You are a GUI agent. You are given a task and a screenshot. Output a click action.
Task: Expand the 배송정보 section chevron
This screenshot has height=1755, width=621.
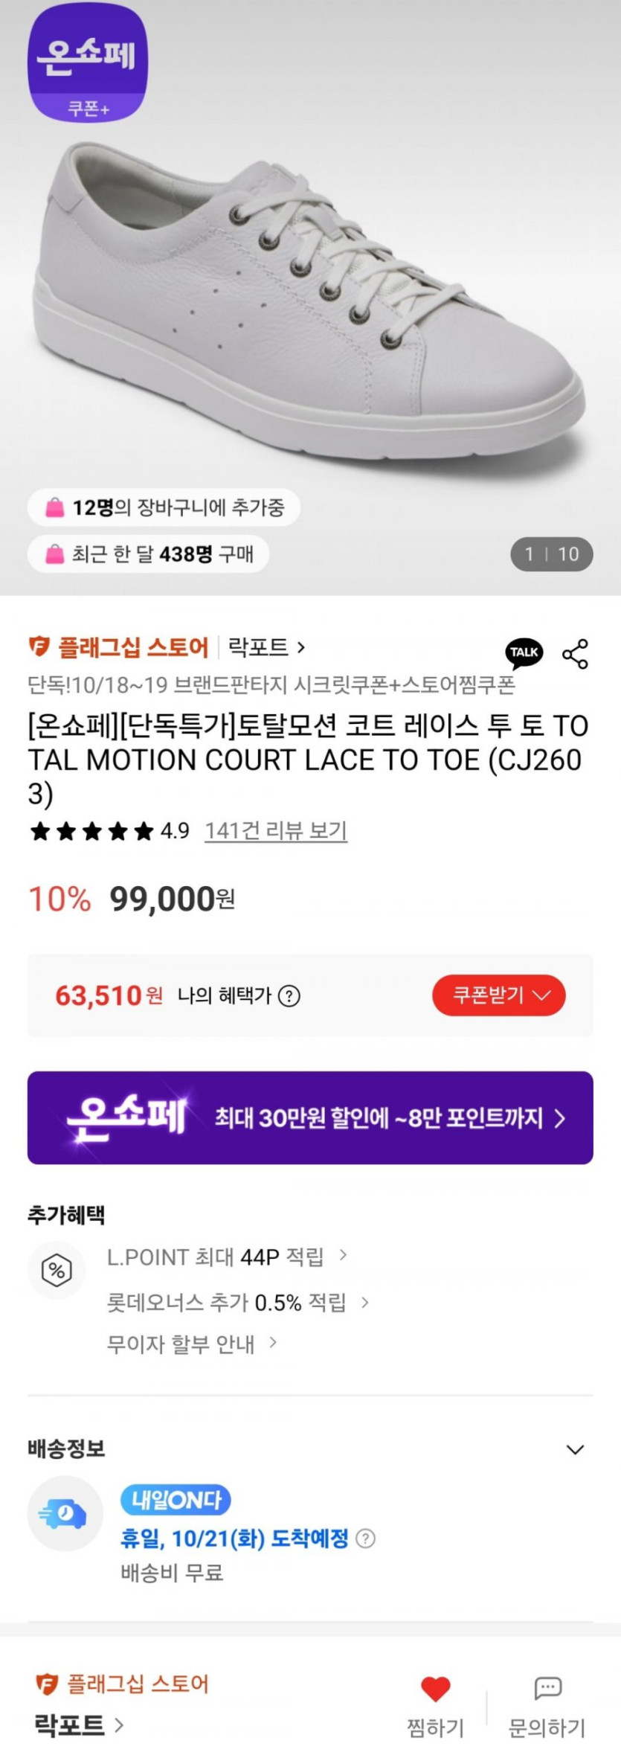(x=575, y=1449)
